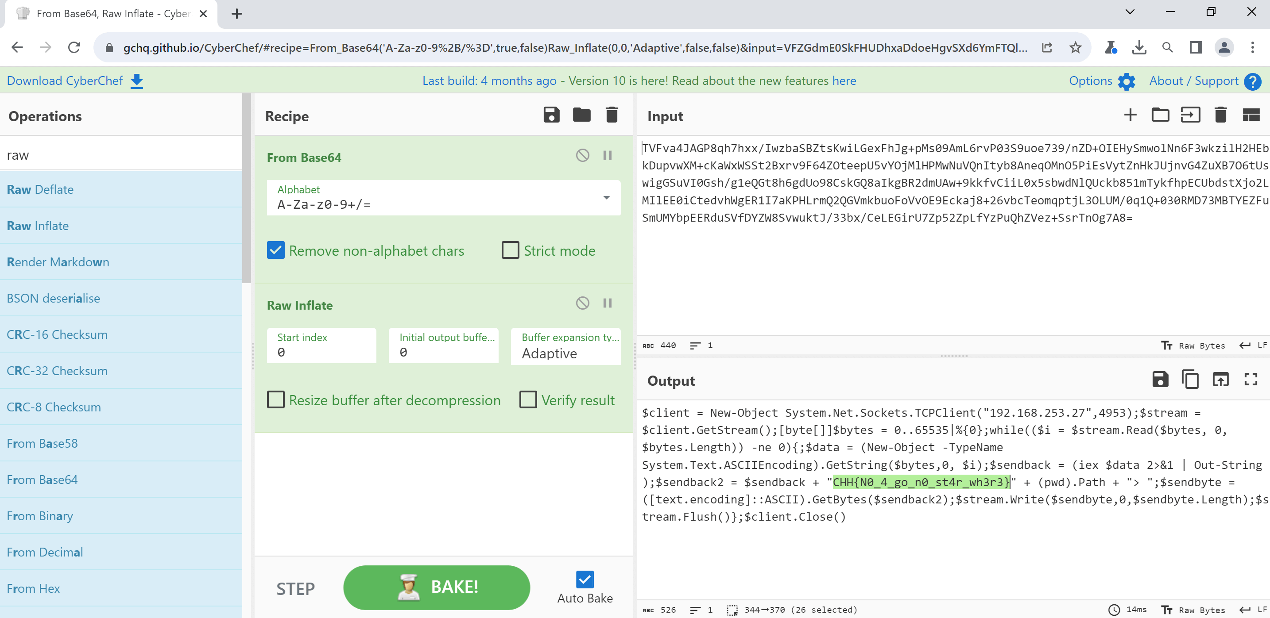Image resolution: width=1270 pixels, height=618 pixels.
Task: Share this page icon in address bar
Action: [1047, 47]
